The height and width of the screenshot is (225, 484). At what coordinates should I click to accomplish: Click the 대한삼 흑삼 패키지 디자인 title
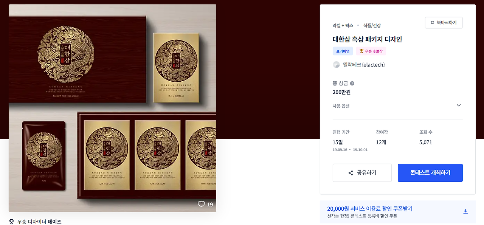click(x=367, y=39)
